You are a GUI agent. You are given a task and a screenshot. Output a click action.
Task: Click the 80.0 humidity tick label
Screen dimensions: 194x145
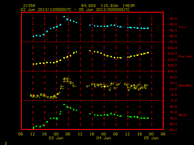pyautogui.click(x=173, y=107)
